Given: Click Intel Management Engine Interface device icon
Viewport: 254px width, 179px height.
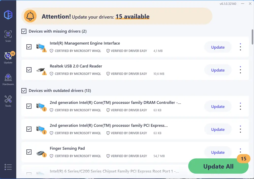Looking at the screenshot, I should coord(41,47).
